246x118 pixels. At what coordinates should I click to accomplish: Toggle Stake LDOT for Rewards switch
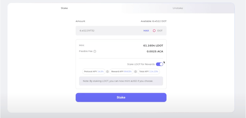click(159, 64)
